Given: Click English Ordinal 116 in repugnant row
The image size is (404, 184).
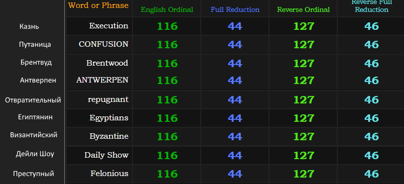Looking at the screenshot, I should (167, 100).
